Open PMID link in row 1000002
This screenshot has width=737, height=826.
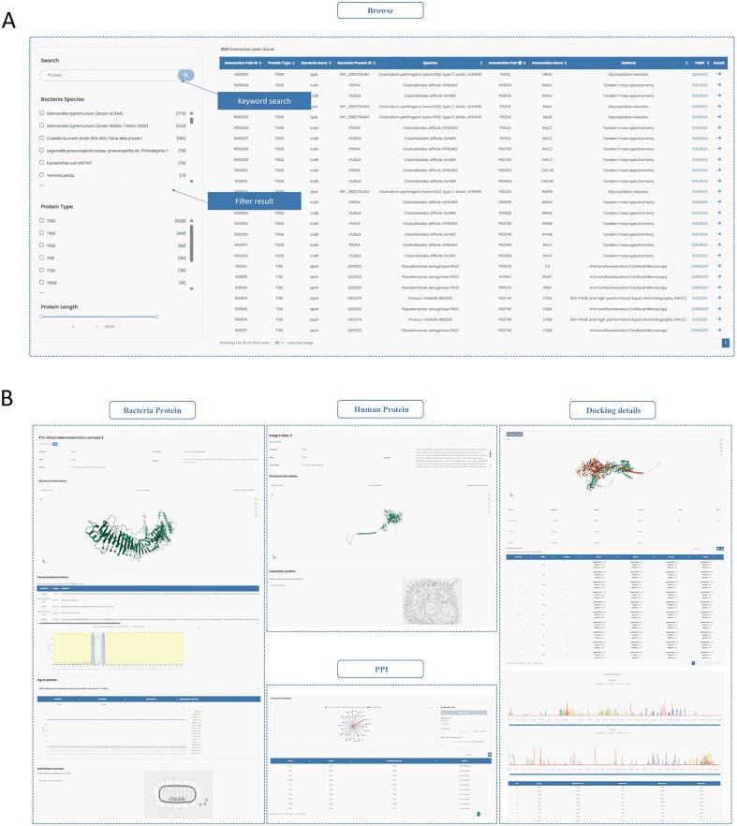coord(700,85)
